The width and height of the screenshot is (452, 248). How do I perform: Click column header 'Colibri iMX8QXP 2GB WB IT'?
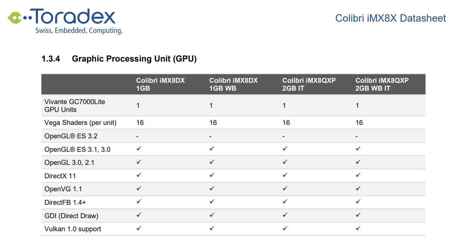click(382, 84)
